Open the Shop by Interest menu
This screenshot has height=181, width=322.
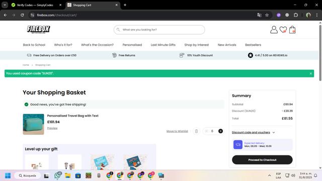(x=197, y=45)
